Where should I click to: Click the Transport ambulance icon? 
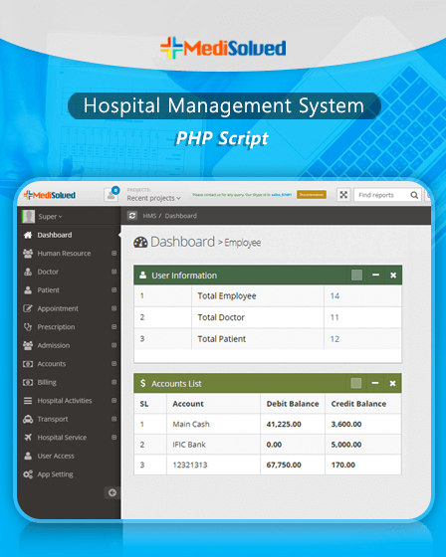pyautogui.click(x=28, y=419)
